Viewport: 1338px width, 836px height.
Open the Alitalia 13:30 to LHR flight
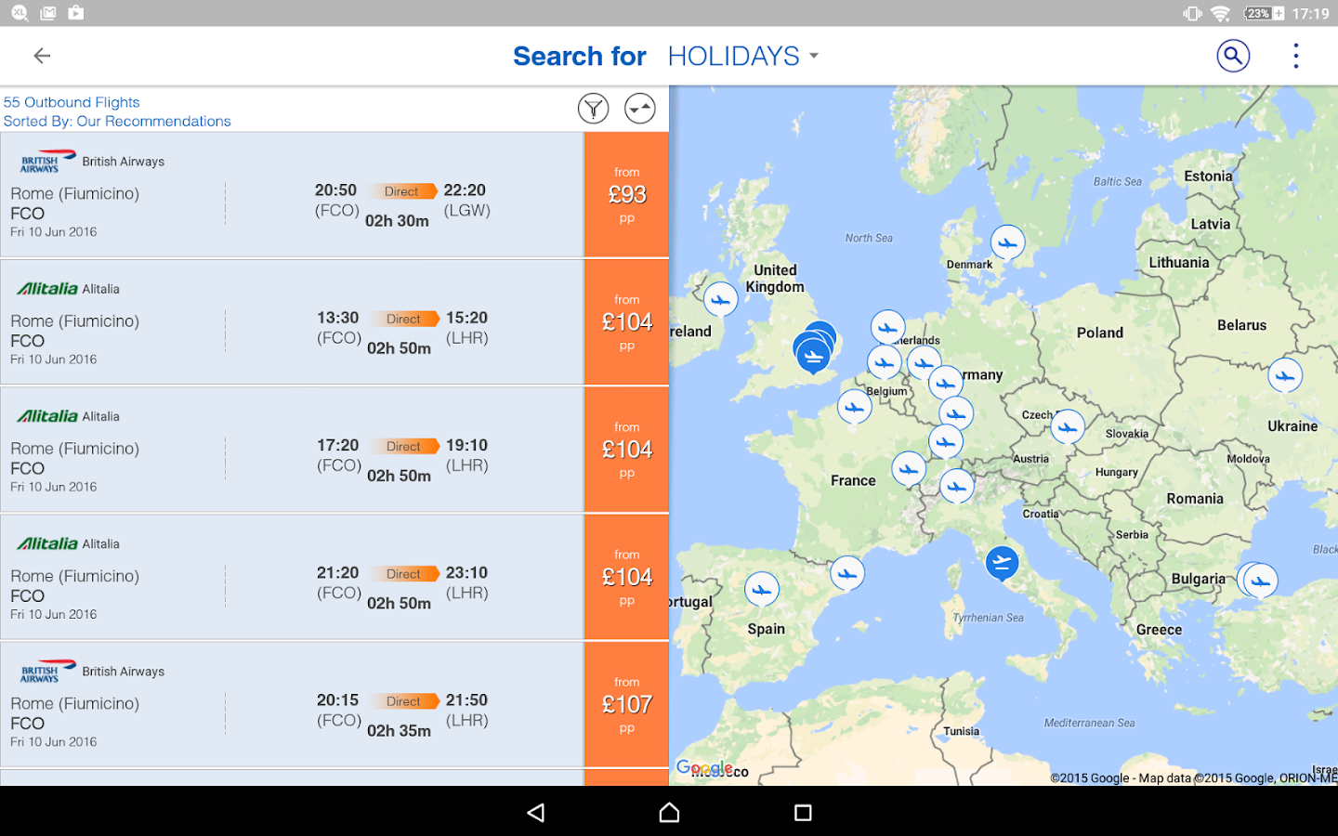[293, 322]
